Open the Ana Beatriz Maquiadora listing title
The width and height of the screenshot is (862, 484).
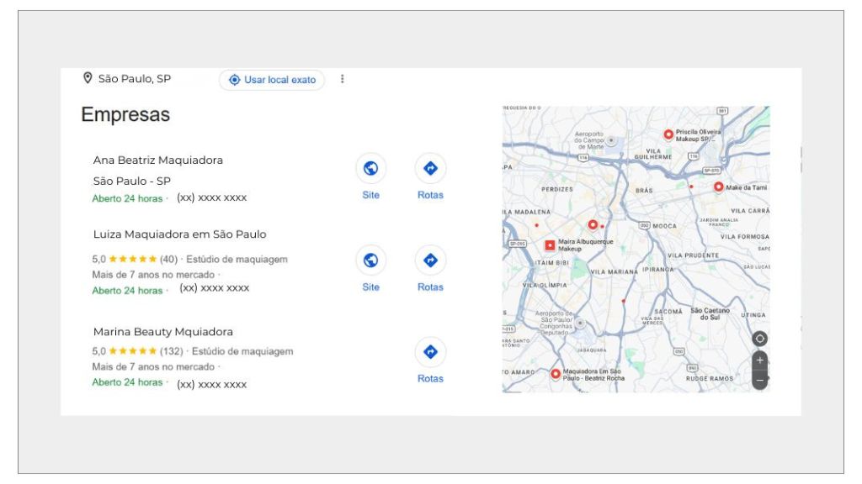pos(157,160)
